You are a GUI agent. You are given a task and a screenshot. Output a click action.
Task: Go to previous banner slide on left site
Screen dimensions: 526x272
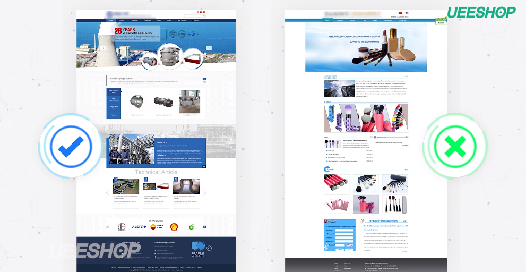click(104, 48)
